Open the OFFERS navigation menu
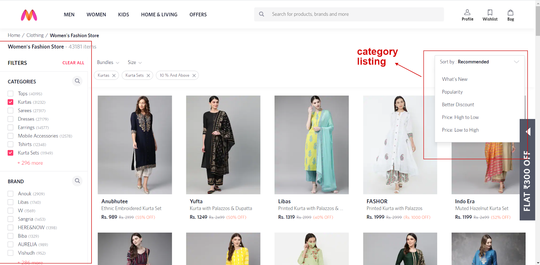This screenshot has height=265, width=540. tap(198, 14)
